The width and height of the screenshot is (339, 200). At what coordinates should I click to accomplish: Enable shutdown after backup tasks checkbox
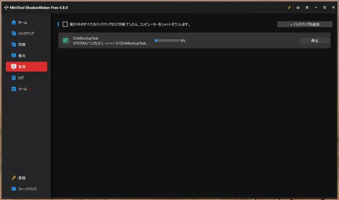65,24
